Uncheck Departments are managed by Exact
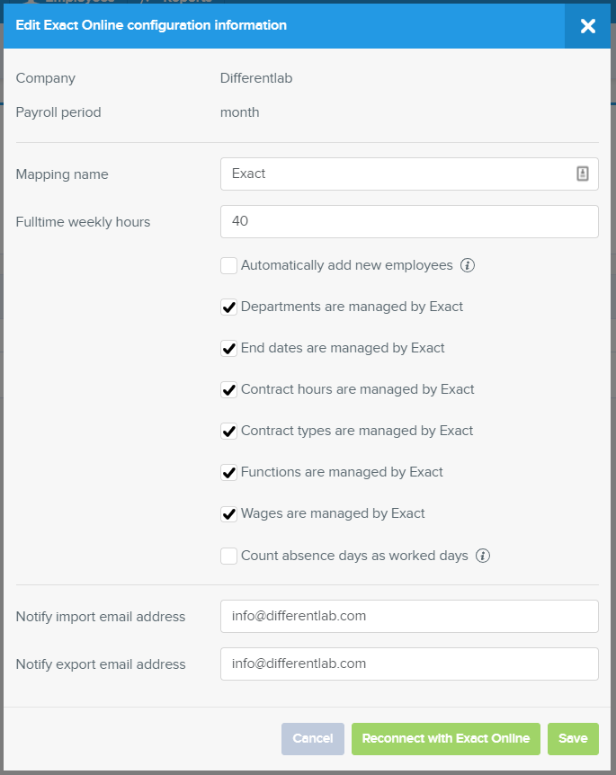 [x=228, y=307]
